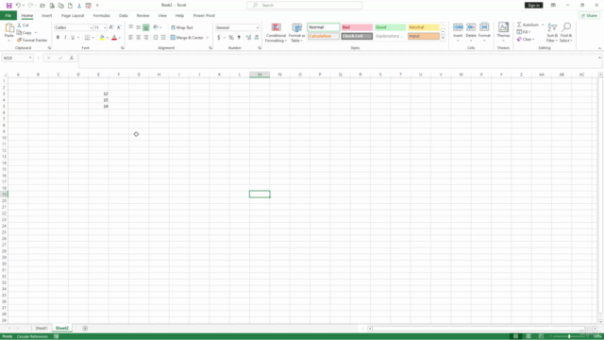Click Increase Decimal icon

248,38
